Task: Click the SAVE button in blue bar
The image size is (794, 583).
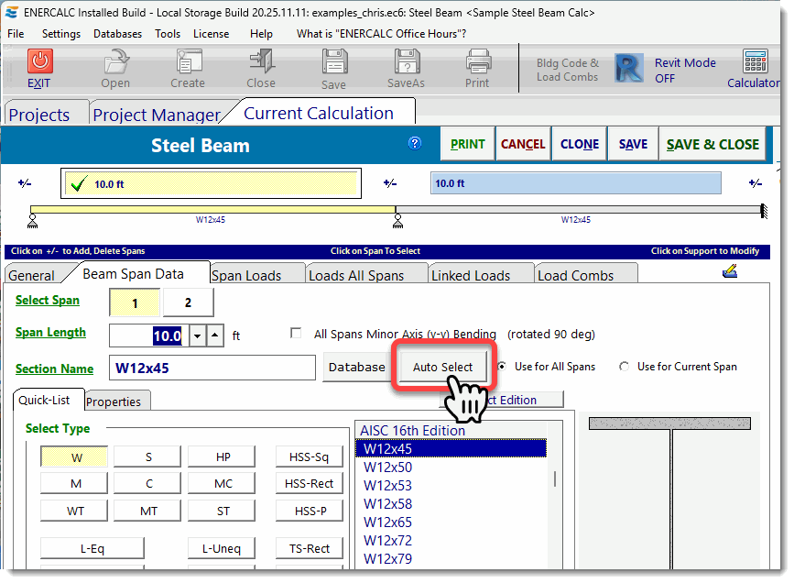Action: tap(633, 145)
